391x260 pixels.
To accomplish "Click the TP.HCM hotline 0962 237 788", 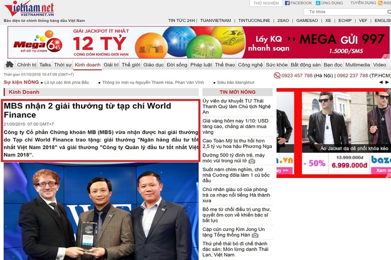I will (x=352, y=76).
